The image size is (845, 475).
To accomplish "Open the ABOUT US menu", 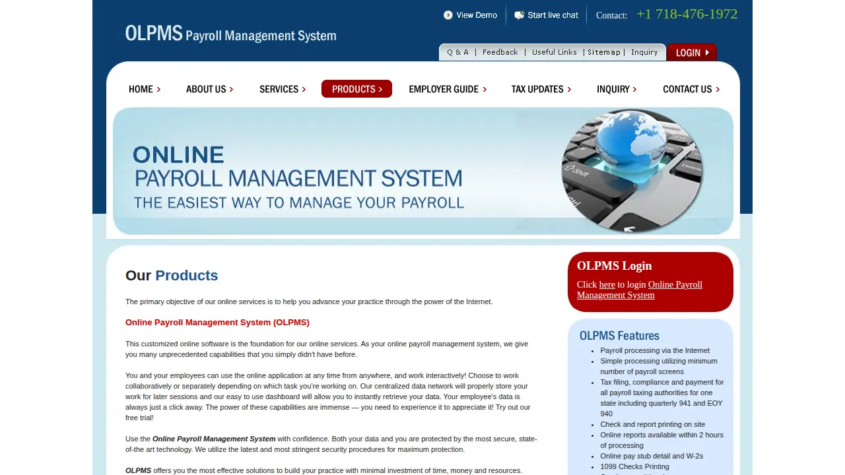I will (x=210, y=89).
